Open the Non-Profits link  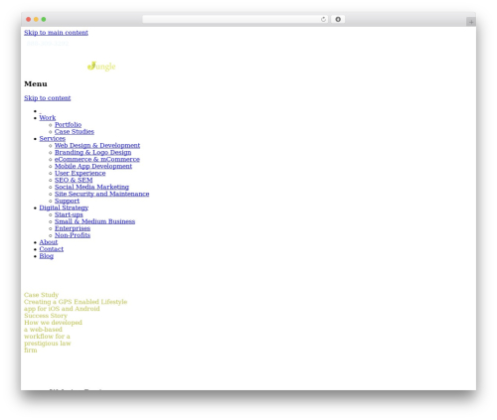tap(73, 235)
